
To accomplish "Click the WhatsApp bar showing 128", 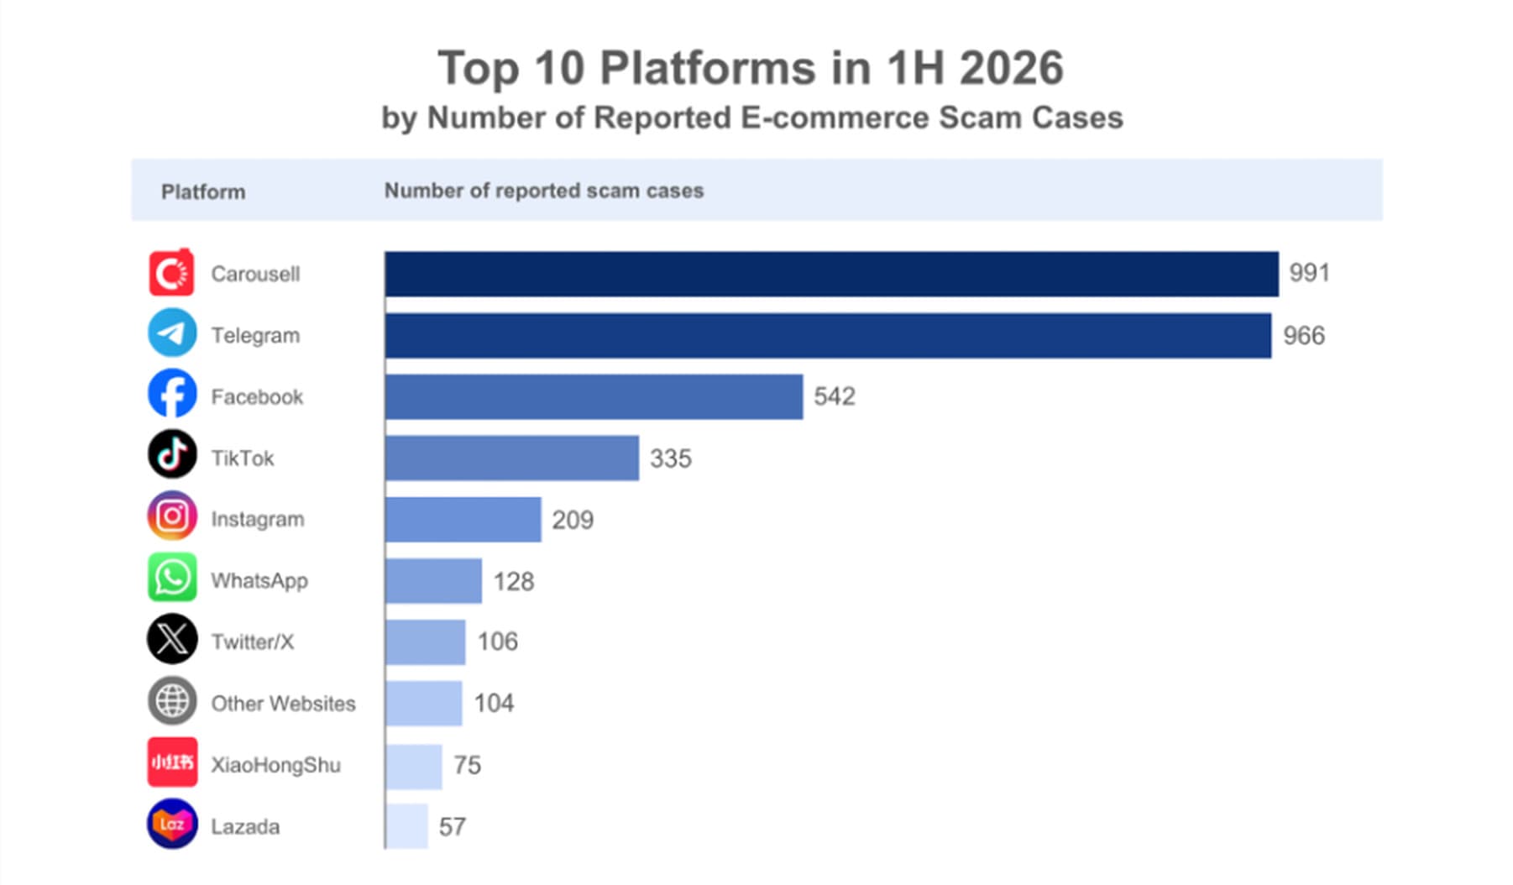I will tap(433, 581).
